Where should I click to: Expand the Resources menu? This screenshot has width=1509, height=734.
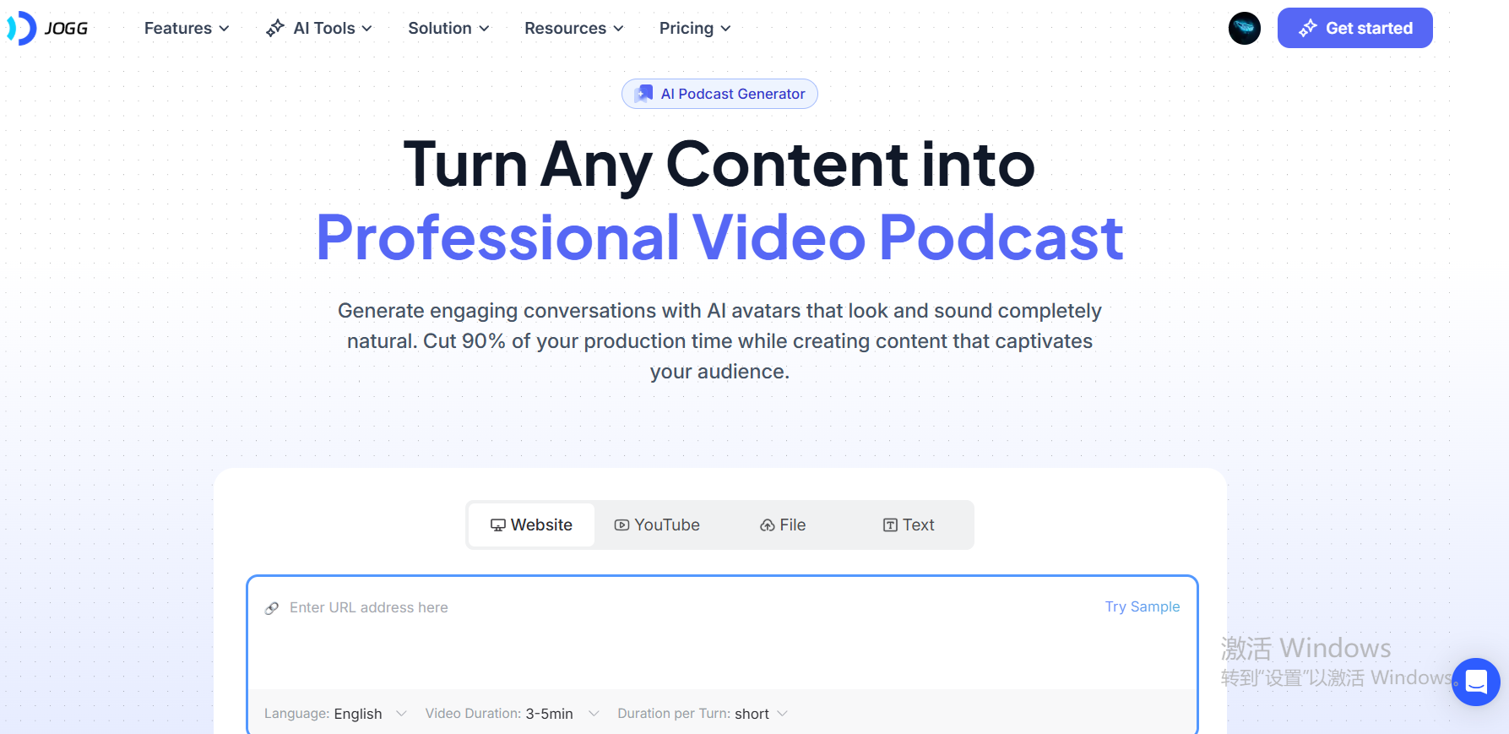(573, 28)
